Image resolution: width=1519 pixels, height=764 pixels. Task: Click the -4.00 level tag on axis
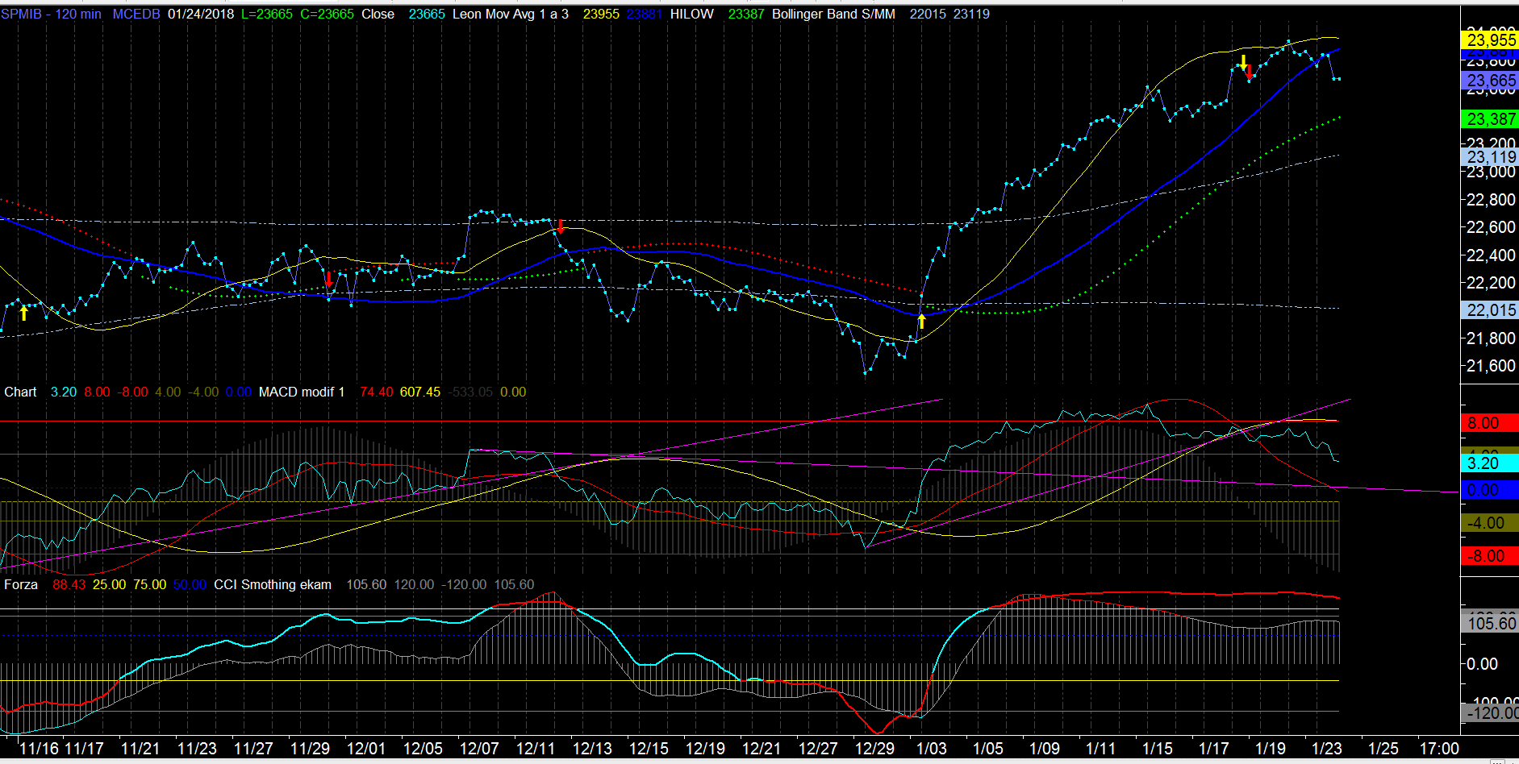(1490, 523)
